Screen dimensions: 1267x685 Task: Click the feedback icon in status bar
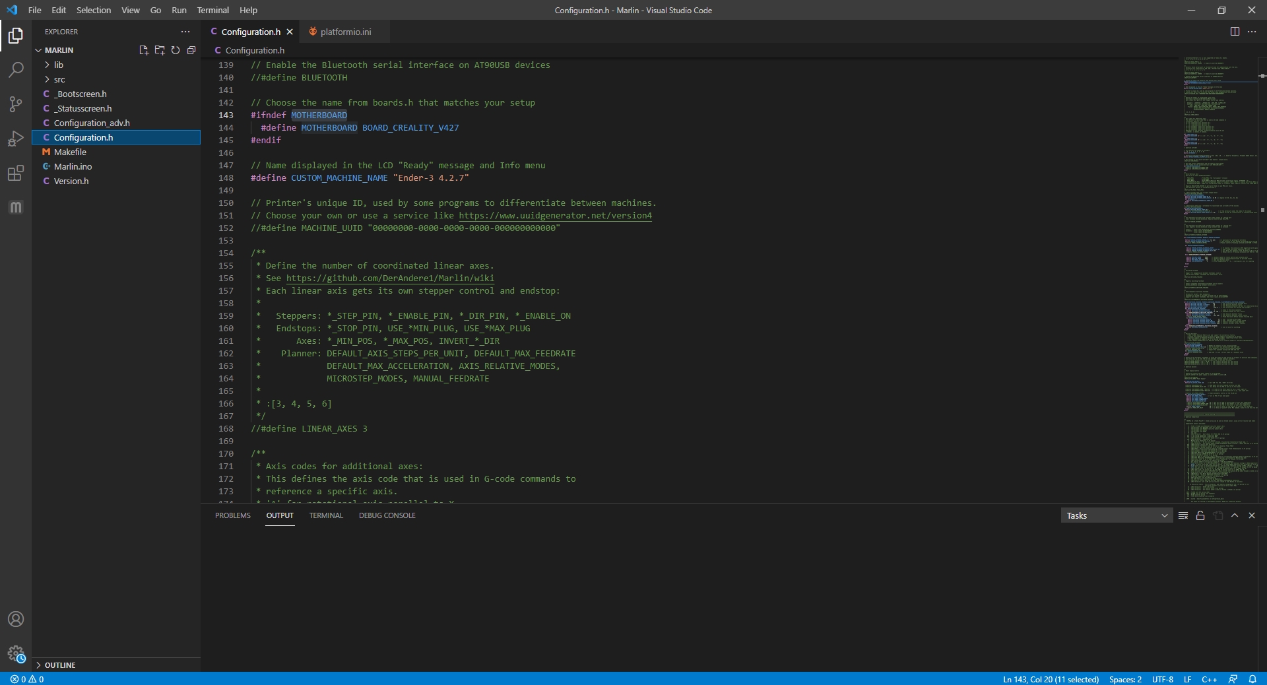tap(1233, 679)
